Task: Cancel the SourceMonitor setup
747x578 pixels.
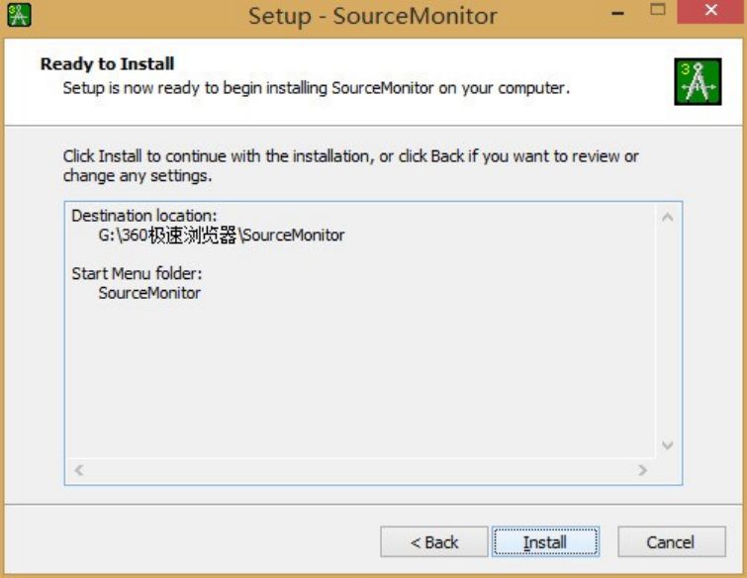Action: pos(670,542)
